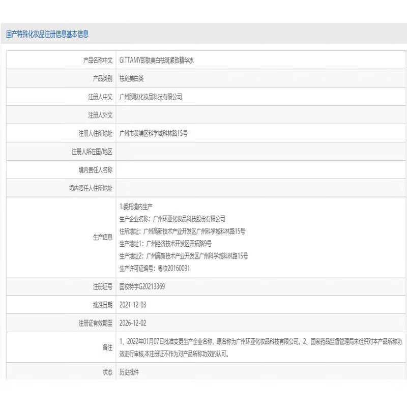Screen dimensions: 407x407
Task: Click the certificate expiry date 2026-12-02
Action: 132,323
